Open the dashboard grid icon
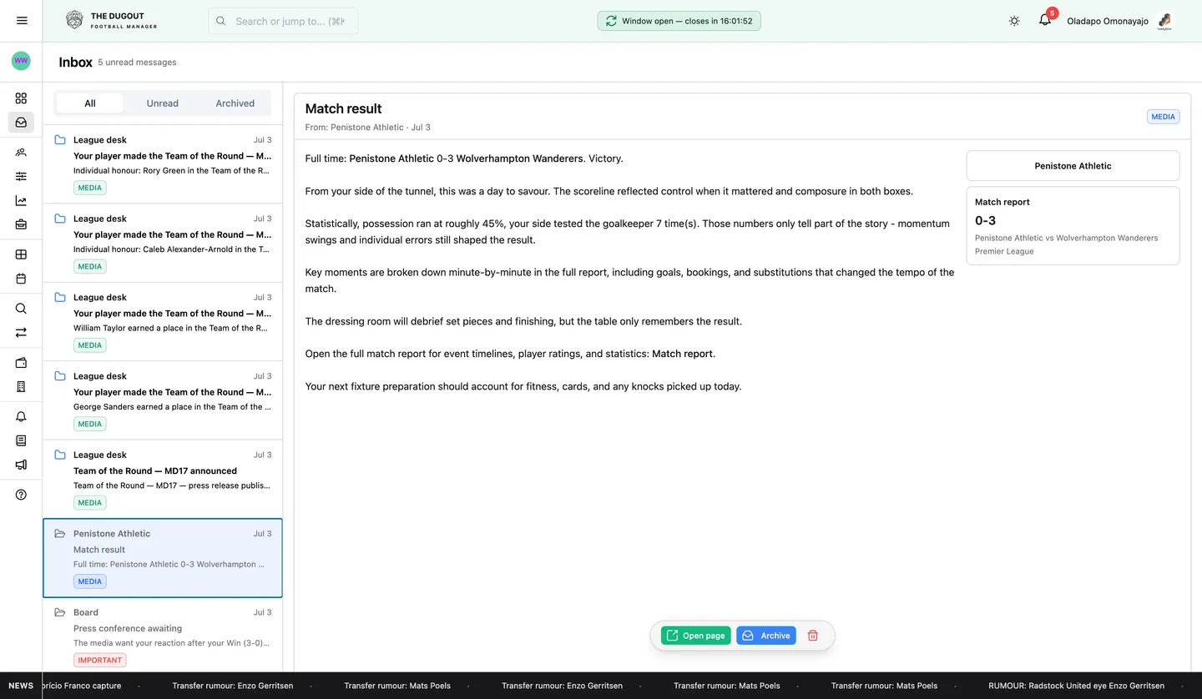This screenshot has width=1202, height=699. 21,98
